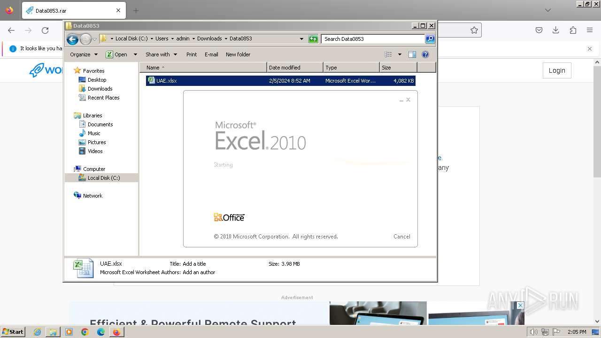Open the Organize menu

[x=84, y=54]
